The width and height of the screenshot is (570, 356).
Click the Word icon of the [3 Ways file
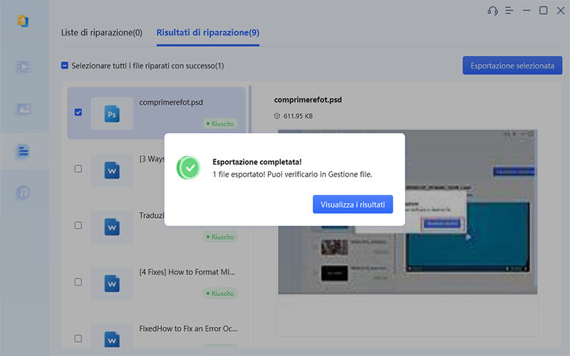[x=112, y=170]
